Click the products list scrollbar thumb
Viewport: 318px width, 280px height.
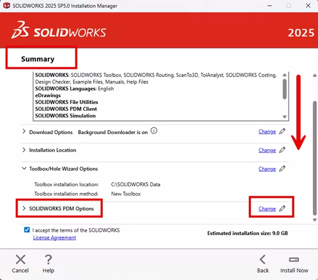click(284, 89)
